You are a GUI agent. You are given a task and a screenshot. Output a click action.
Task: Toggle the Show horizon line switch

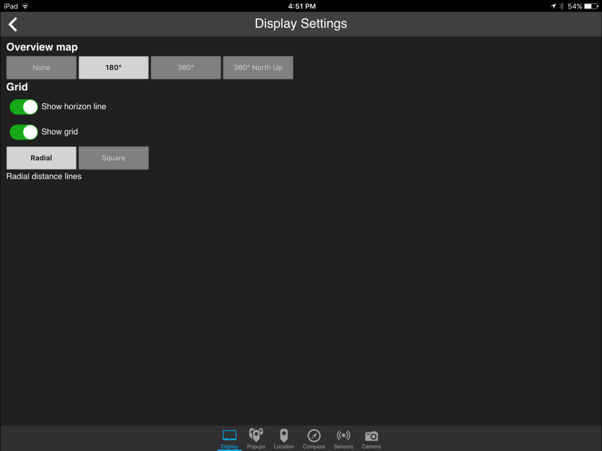point(23,106)
